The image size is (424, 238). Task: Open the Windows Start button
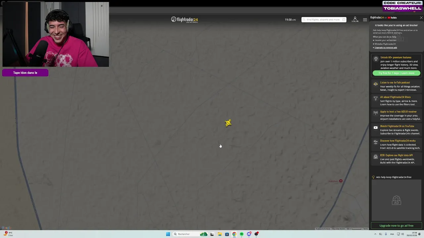(168, 234)
